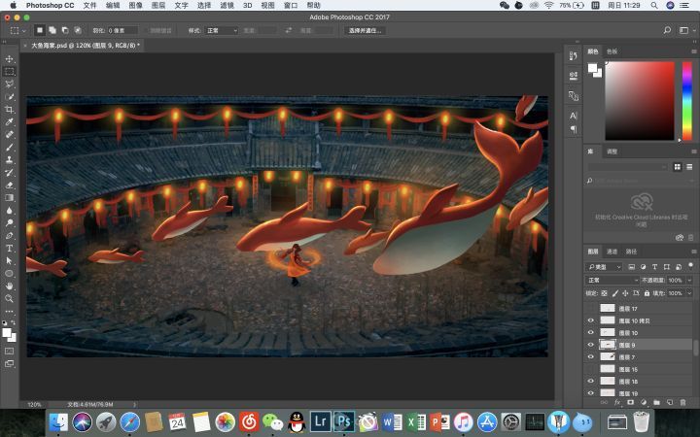Click the 羽化 feather input field
Image resolution: width=700 pixels, height=437 pixels.
point(123,30)
